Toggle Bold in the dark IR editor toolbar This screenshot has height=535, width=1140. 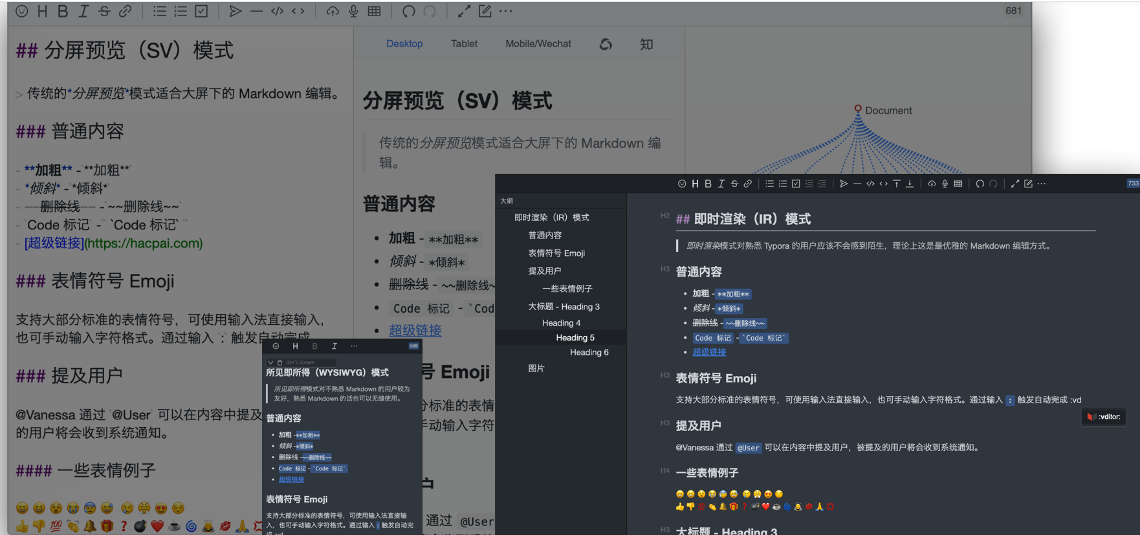708,184
